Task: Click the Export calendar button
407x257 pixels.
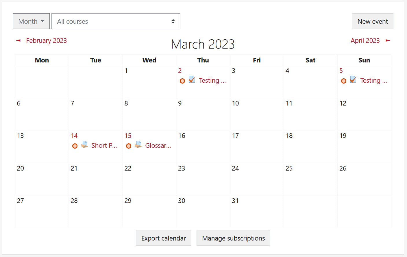Action: (164, 238)
